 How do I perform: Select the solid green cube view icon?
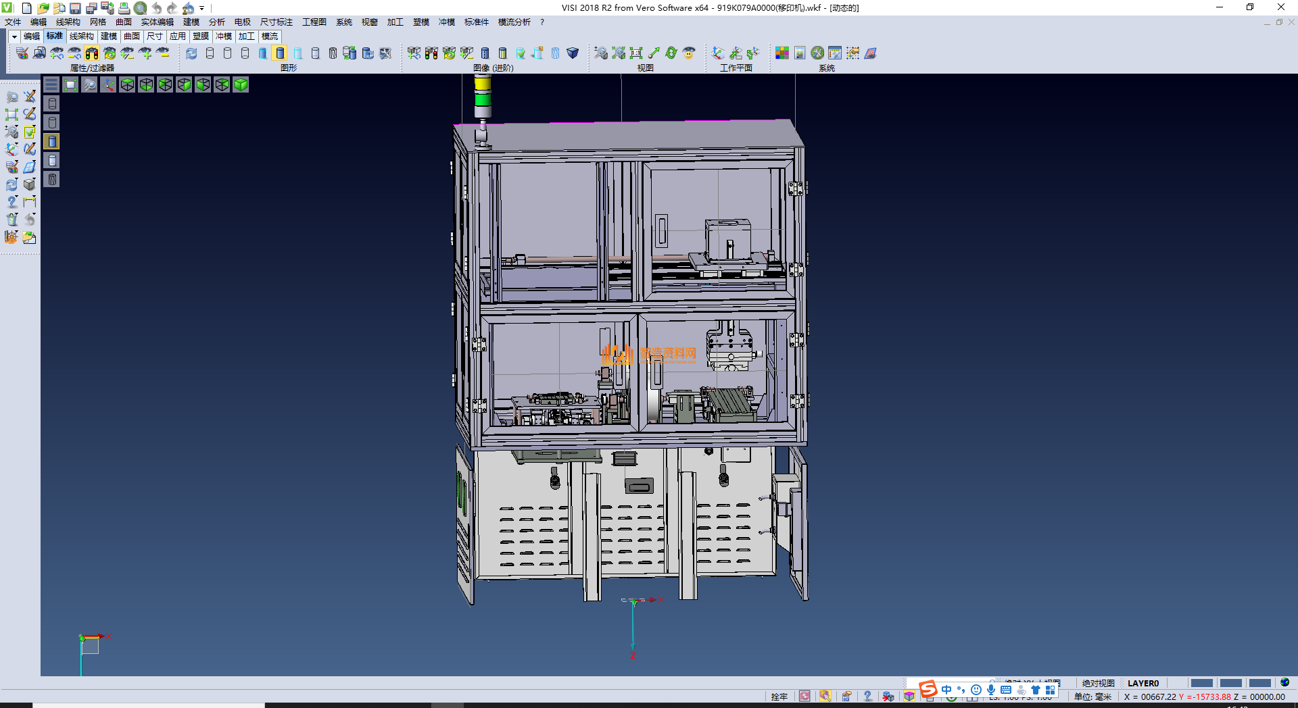241,84
